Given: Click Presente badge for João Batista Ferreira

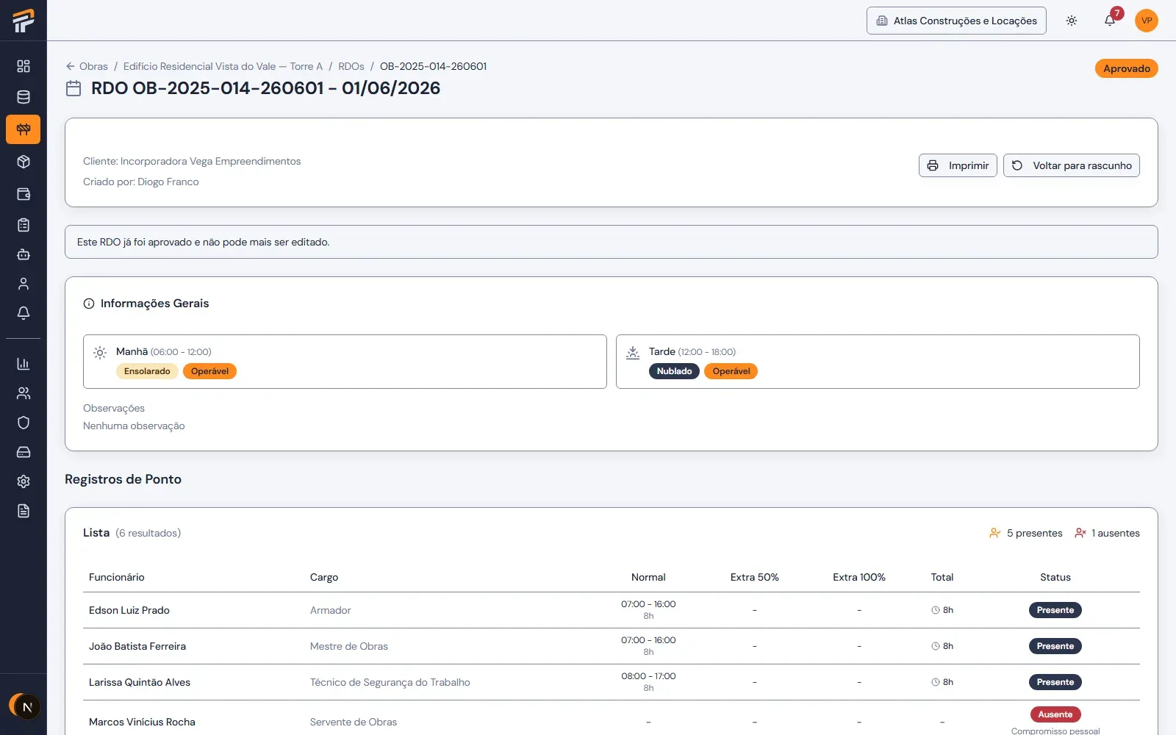Looking at the screenshot, I should point(1055,646).
